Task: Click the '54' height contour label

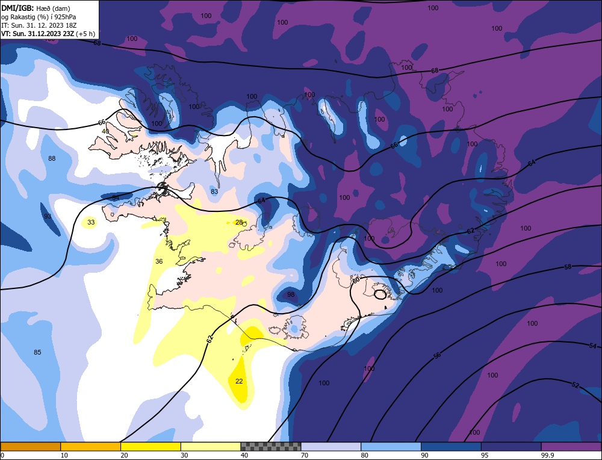Action: (593, 346)
